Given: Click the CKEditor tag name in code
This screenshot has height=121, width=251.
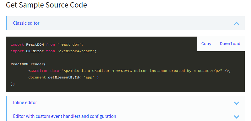Looking at the screenshot, I should pos(39,71).
